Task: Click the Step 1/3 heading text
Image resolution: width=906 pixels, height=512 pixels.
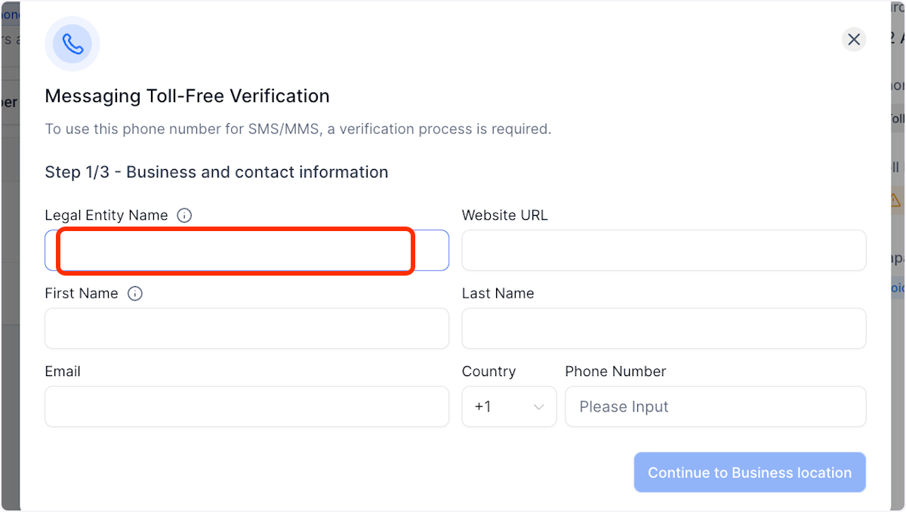Action: click(217, 172)
